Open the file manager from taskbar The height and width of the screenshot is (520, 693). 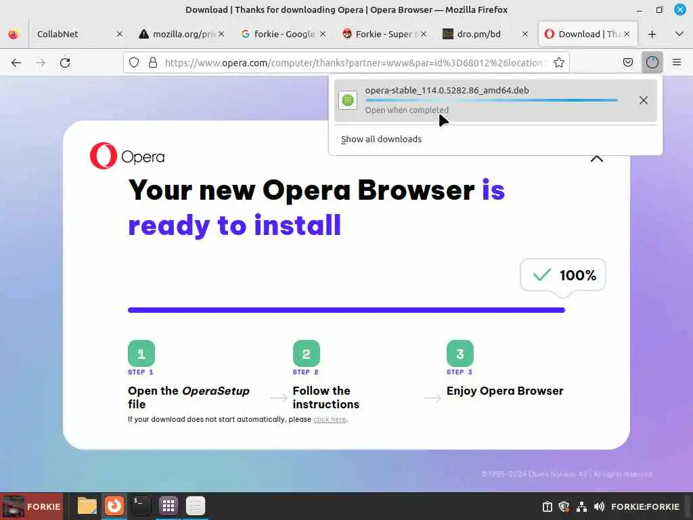coord(87,506)
